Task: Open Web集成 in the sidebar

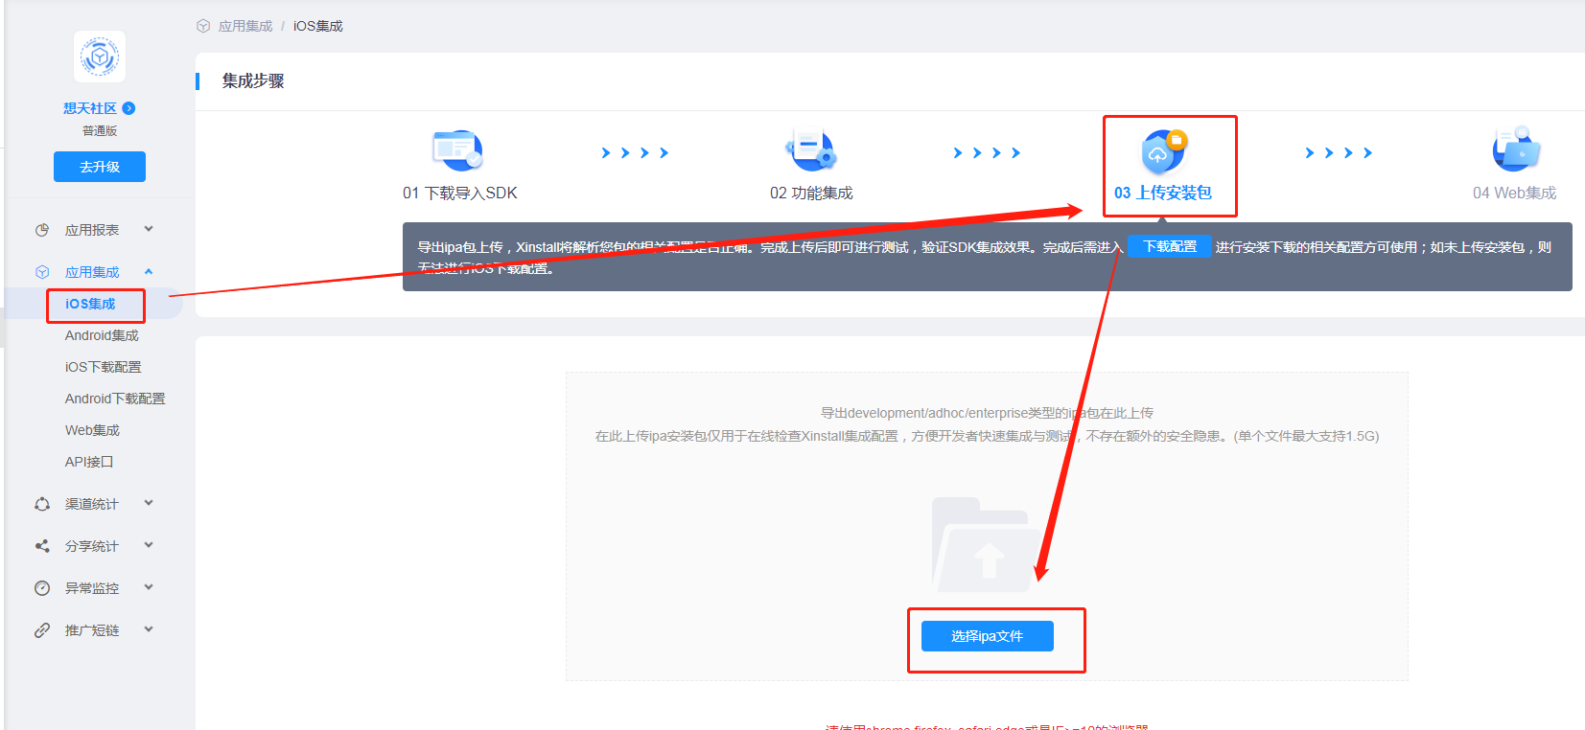Action: click(92, 430)
